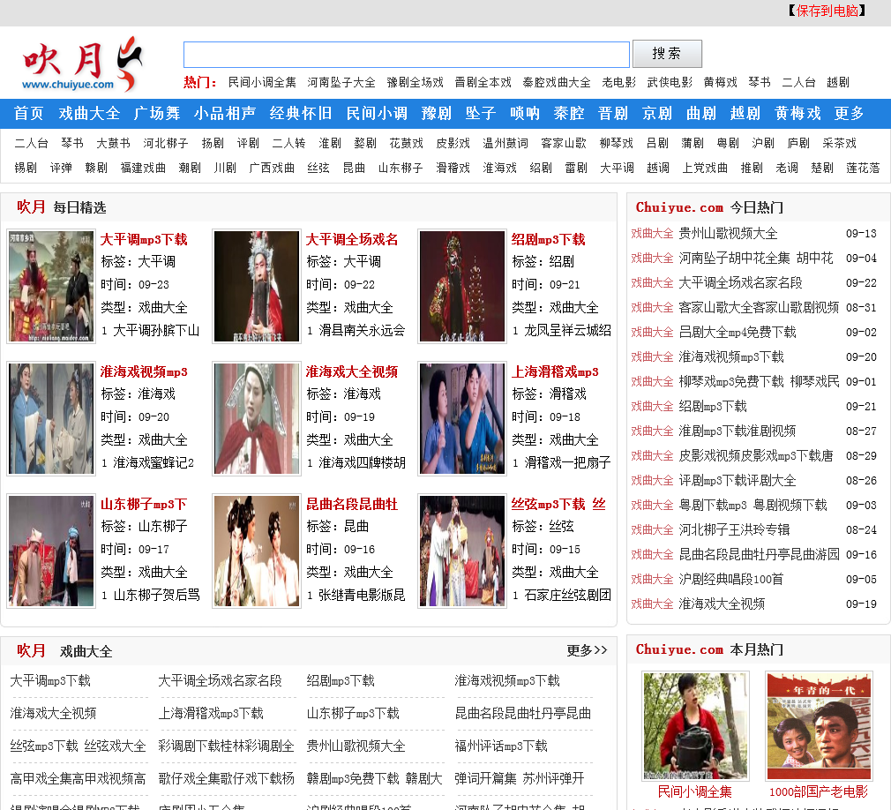891x810 pixels.
Task: Open the 绍剧mp3下载 thumbnail image
Action: (462, 286)
